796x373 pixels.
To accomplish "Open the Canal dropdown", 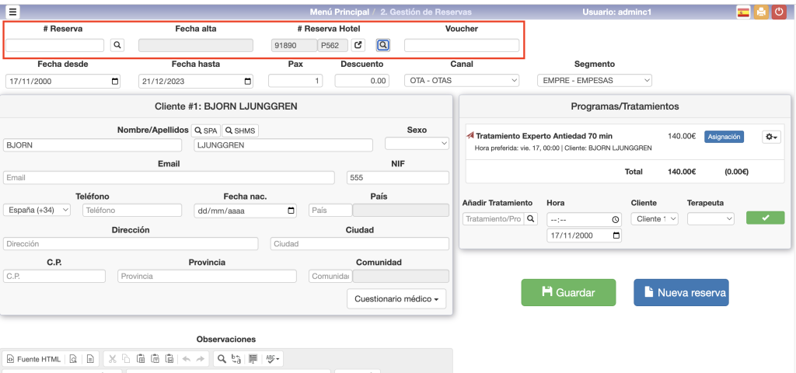I will click(x=462, y=81).
